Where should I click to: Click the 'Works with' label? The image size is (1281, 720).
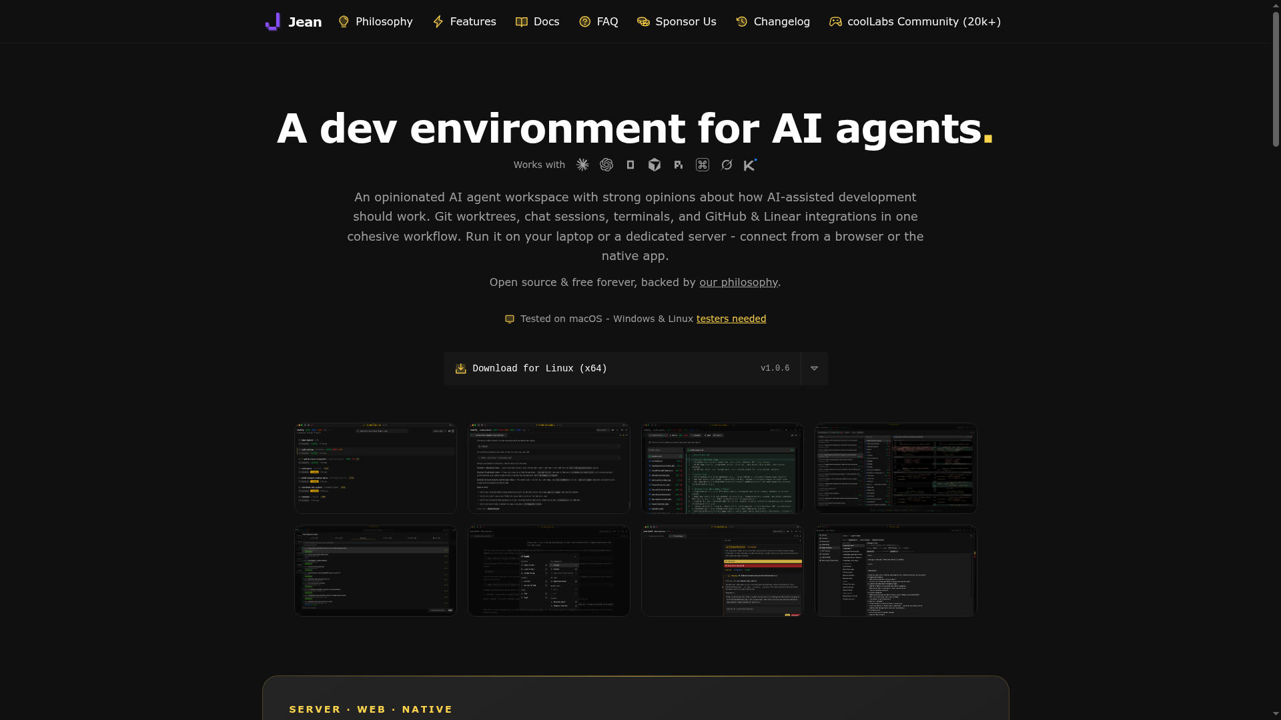point(539,165)
